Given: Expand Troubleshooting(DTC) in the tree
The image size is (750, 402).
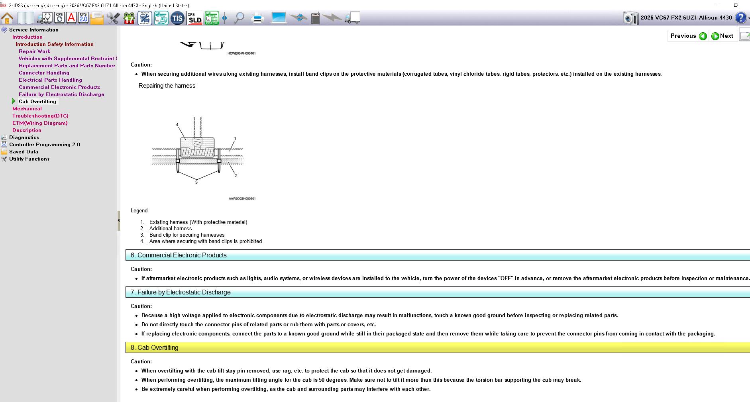Looking at the screenshot, I should 40,116.
